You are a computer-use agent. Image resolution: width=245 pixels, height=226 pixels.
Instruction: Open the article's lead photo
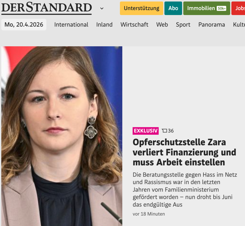62,136
